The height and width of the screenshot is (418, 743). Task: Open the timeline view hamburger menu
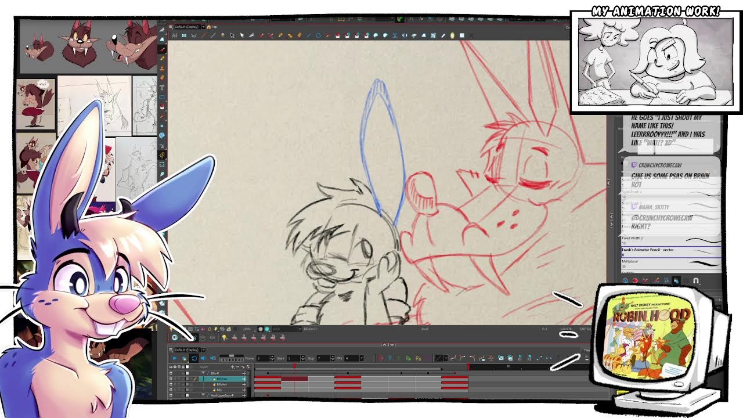coord(171,350)
